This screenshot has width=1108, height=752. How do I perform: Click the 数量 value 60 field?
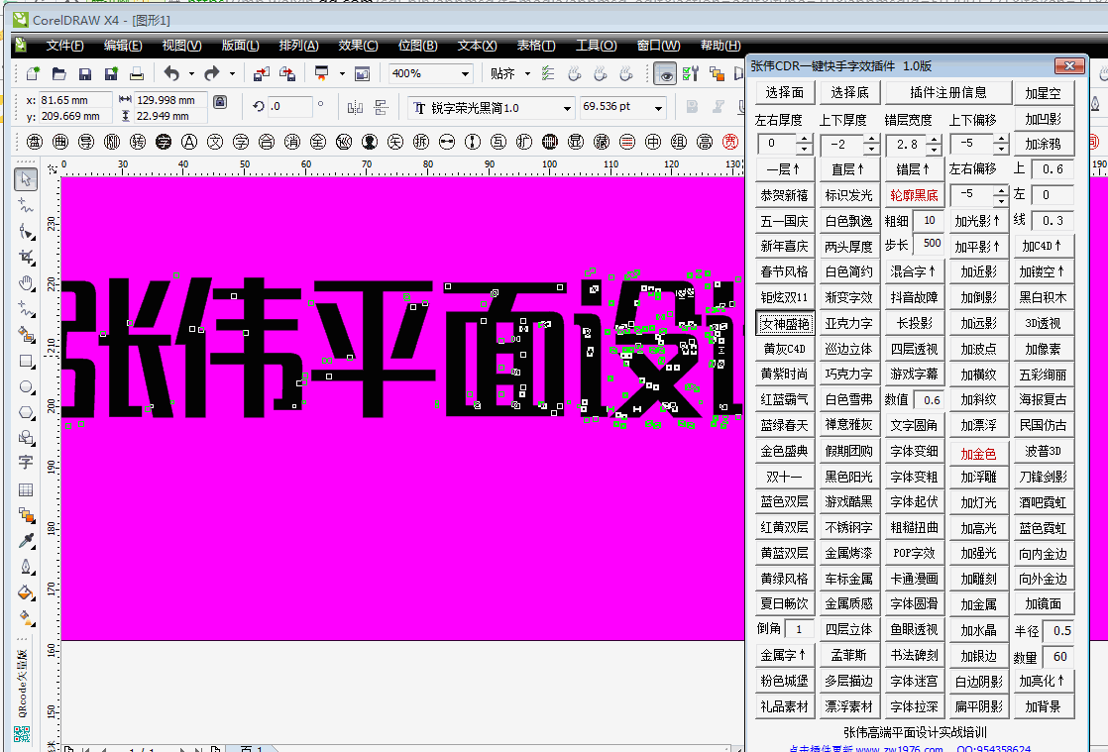[x=1058, y=657]
